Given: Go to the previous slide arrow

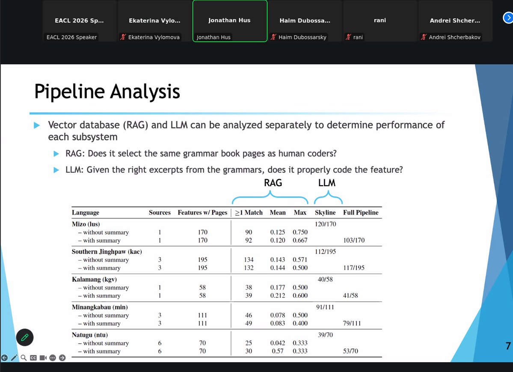Looking at the screenshot, I should (4, 358).
